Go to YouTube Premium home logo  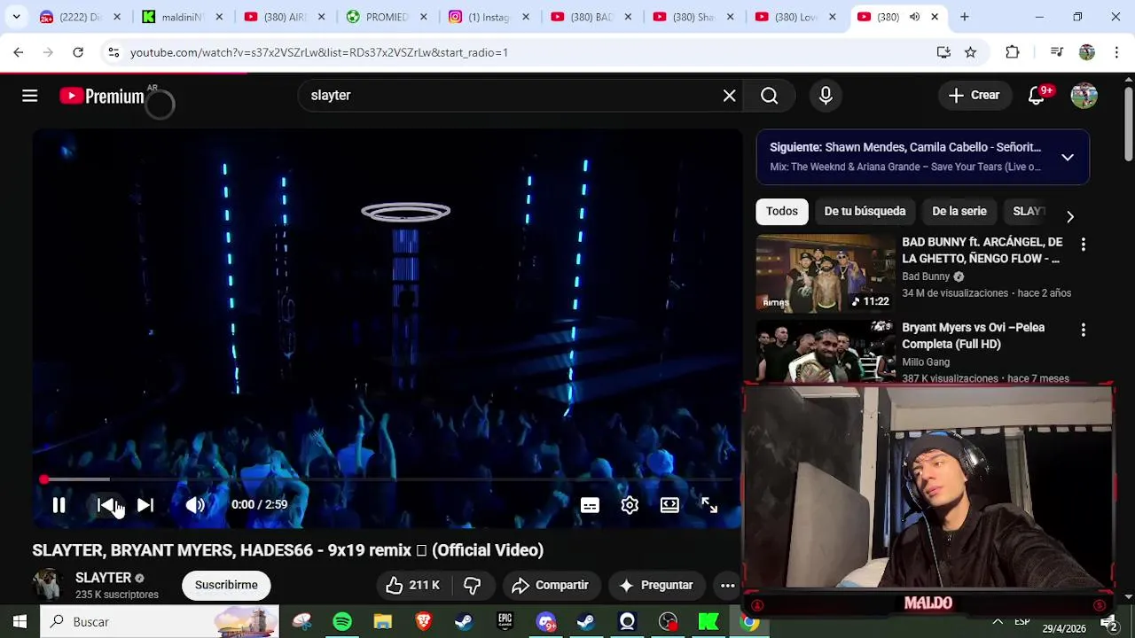click(102, 96)
